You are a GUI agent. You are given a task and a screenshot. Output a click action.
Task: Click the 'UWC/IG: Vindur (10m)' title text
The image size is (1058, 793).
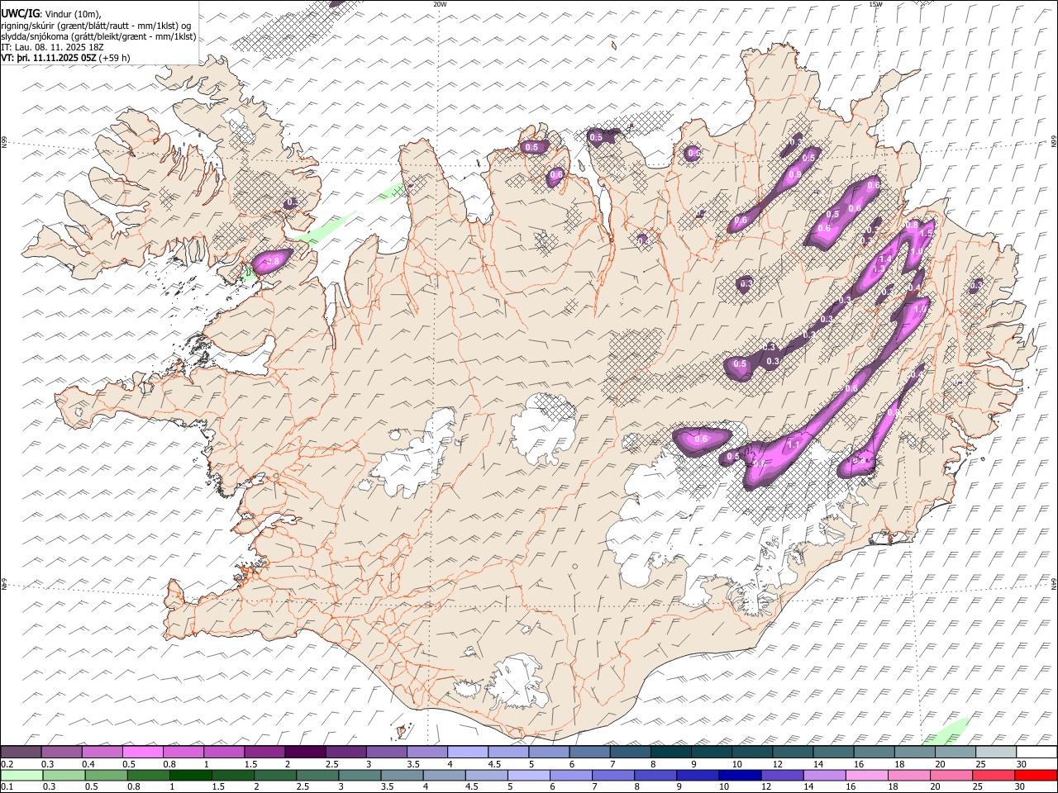click(52, 13)
